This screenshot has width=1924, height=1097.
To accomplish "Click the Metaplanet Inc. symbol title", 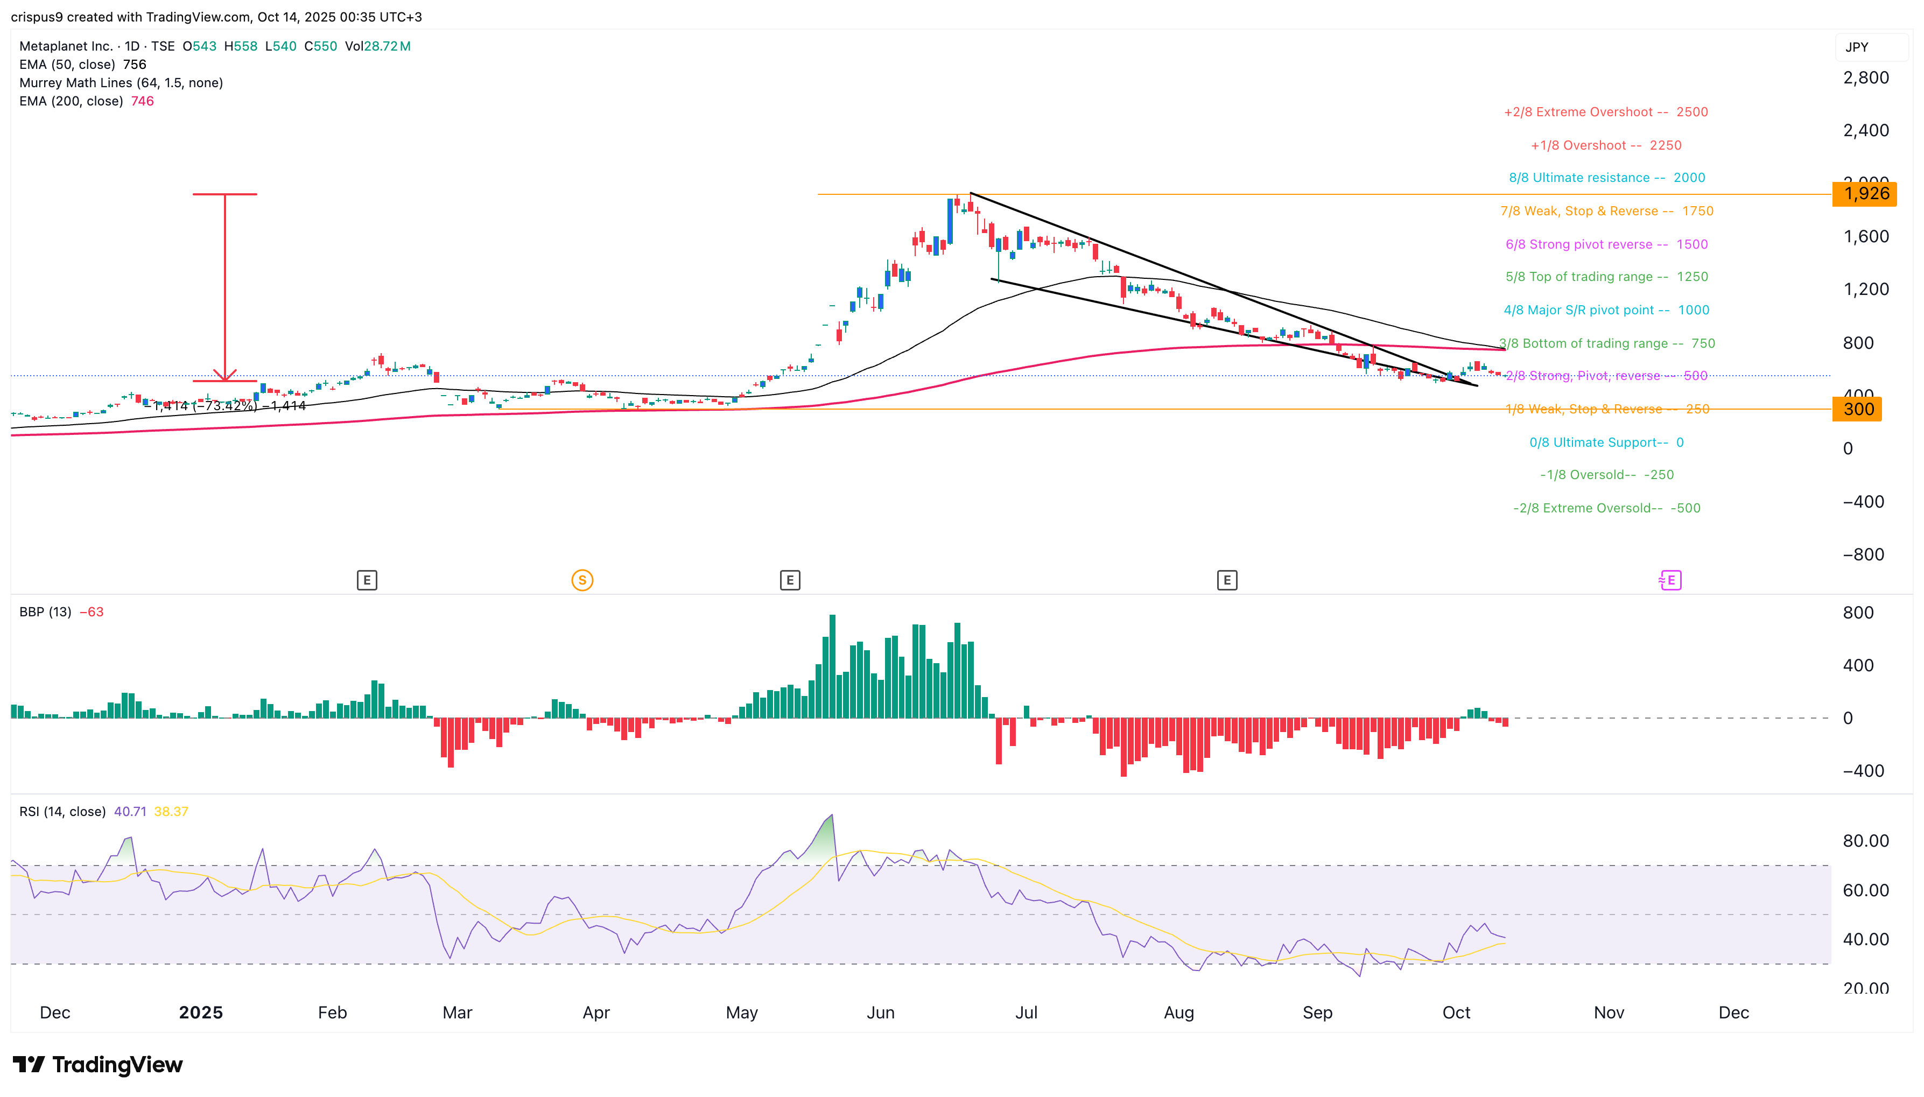I will click(66, 46).
